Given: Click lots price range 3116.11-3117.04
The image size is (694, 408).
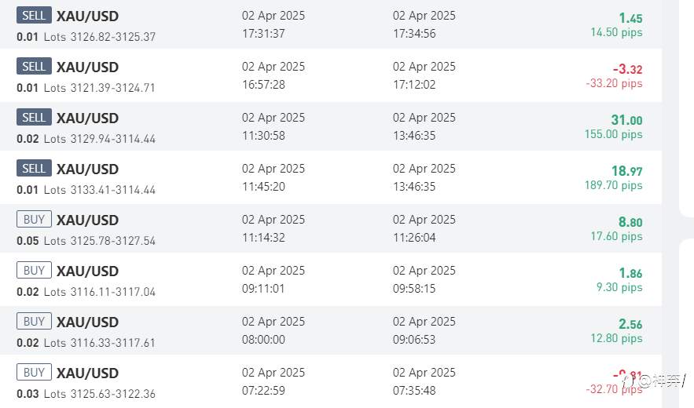Looking at the screenshot, I should 113,292.
